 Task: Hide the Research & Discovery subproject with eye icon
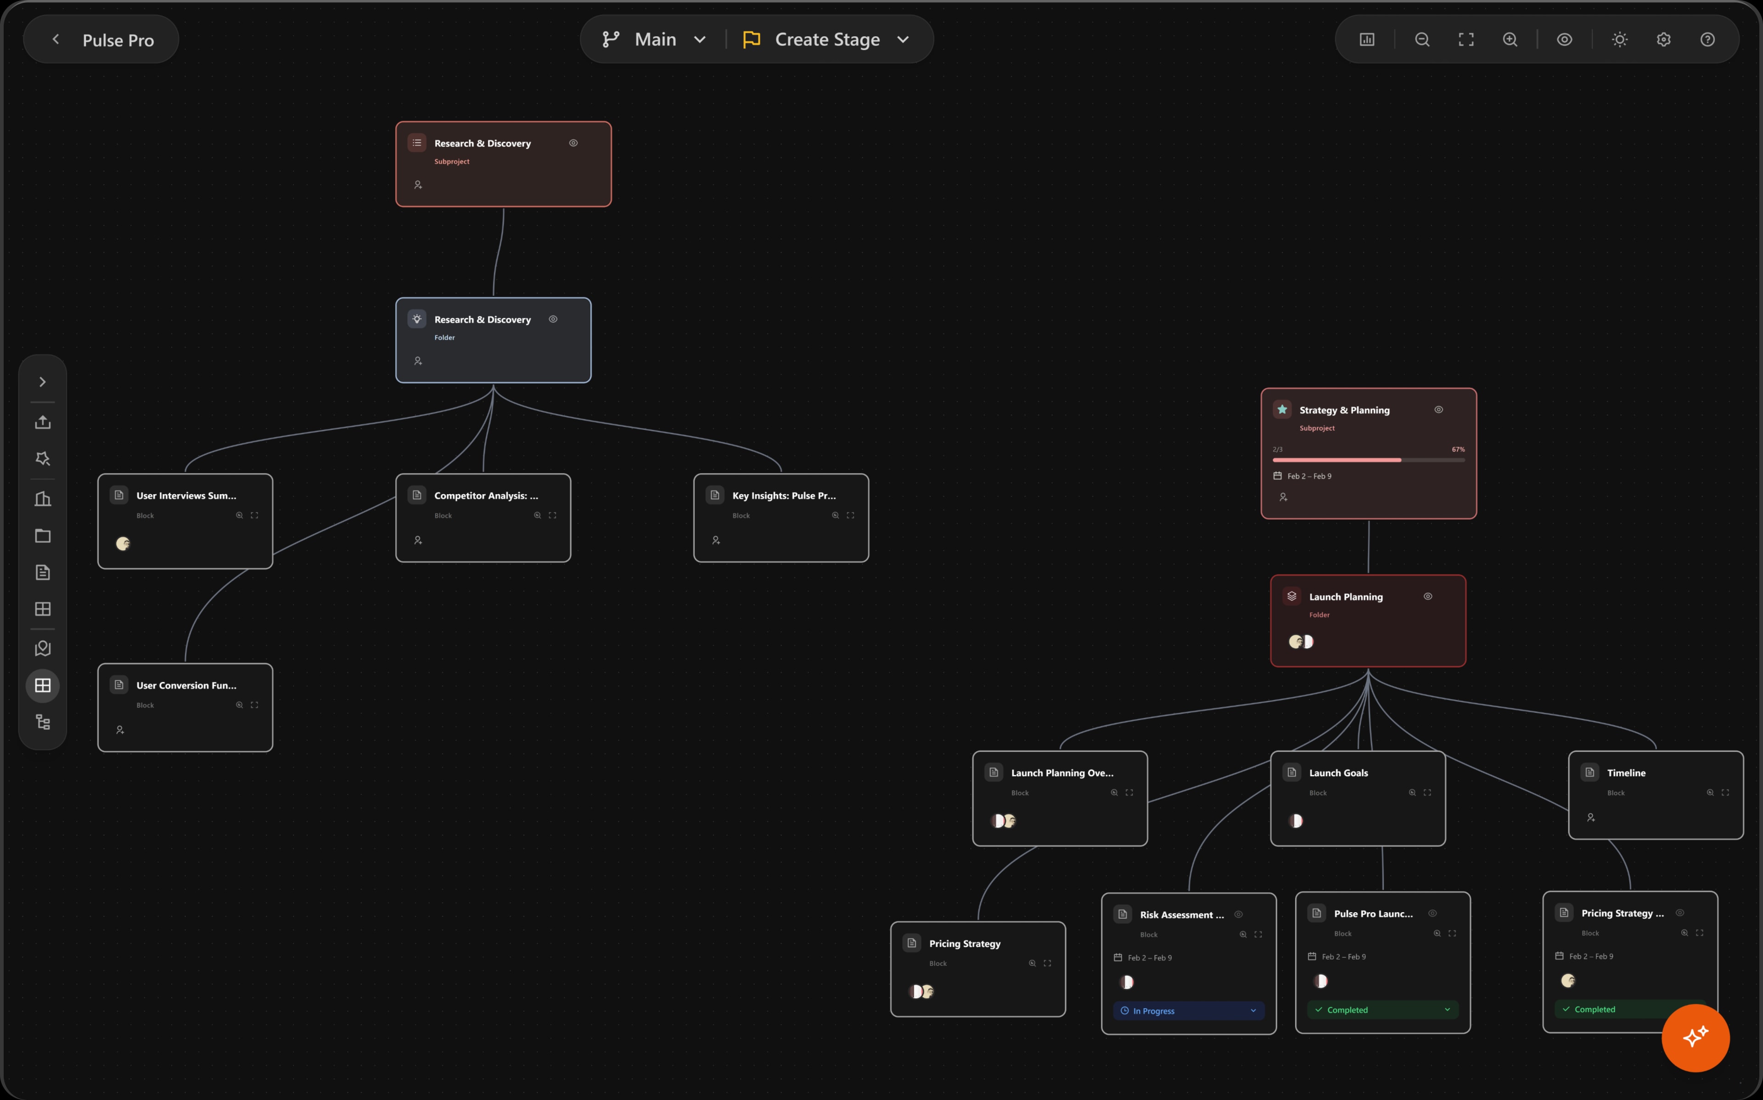573,143
